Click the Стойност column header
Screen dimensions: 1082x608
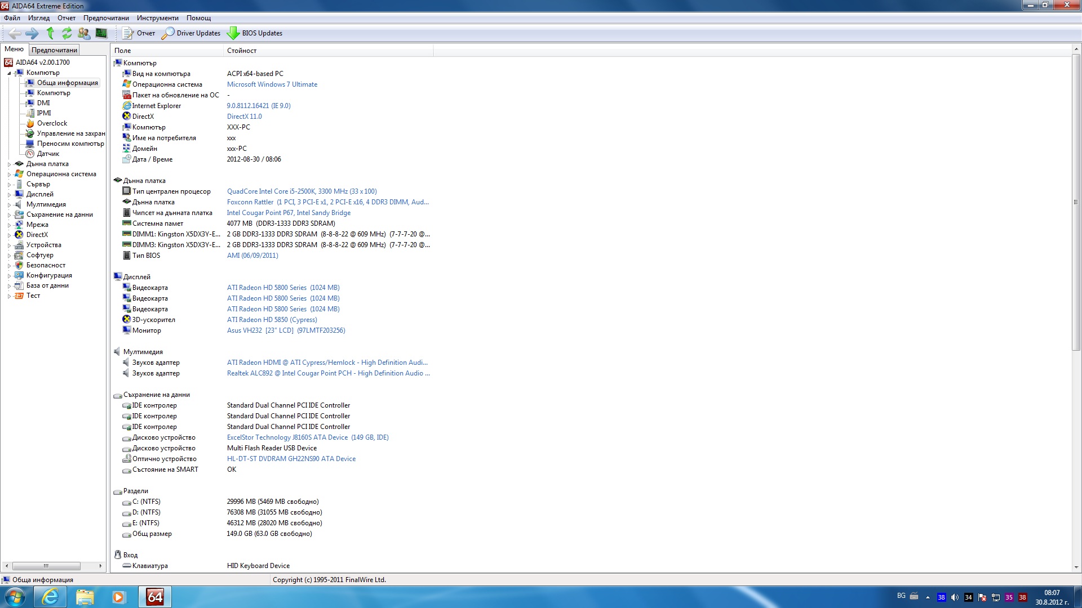coord(329,51)
